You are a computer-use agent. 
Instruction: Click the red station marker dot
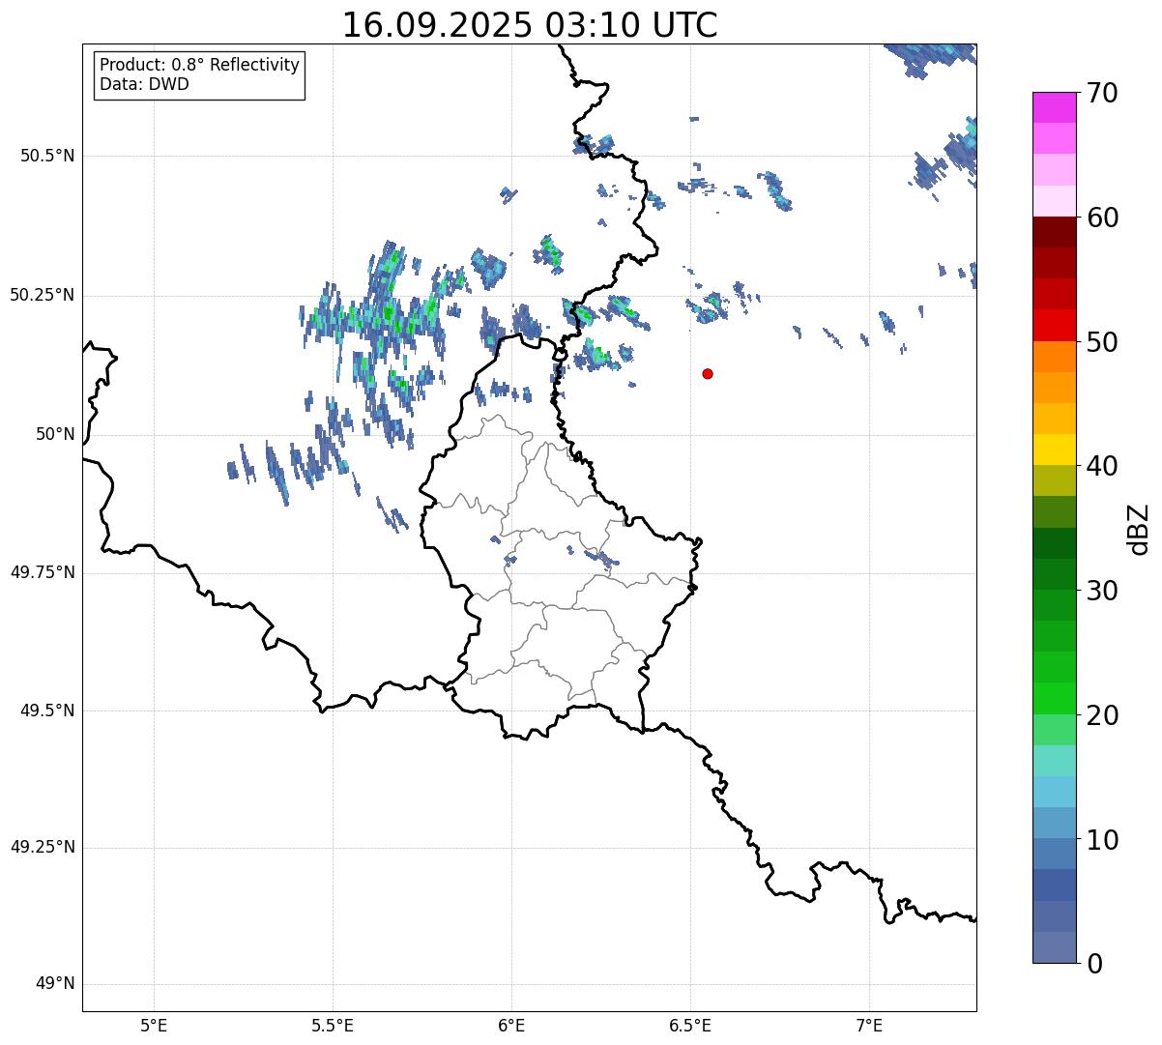[708, 373]
